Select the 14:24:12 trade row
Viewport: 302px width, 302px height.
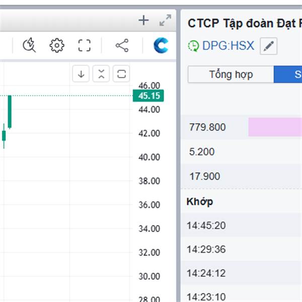coord(241,273)
